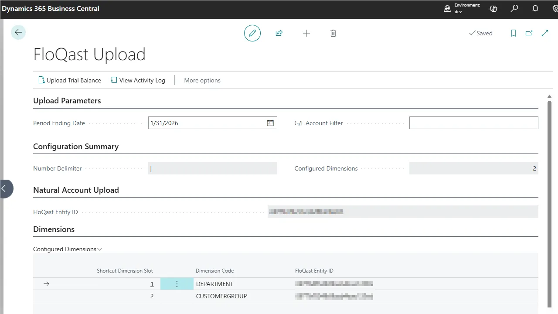Click Shortcut Dimension Slot value 2
The width and height of the screenshot is (558, 314).
click(x=152, y=296)
